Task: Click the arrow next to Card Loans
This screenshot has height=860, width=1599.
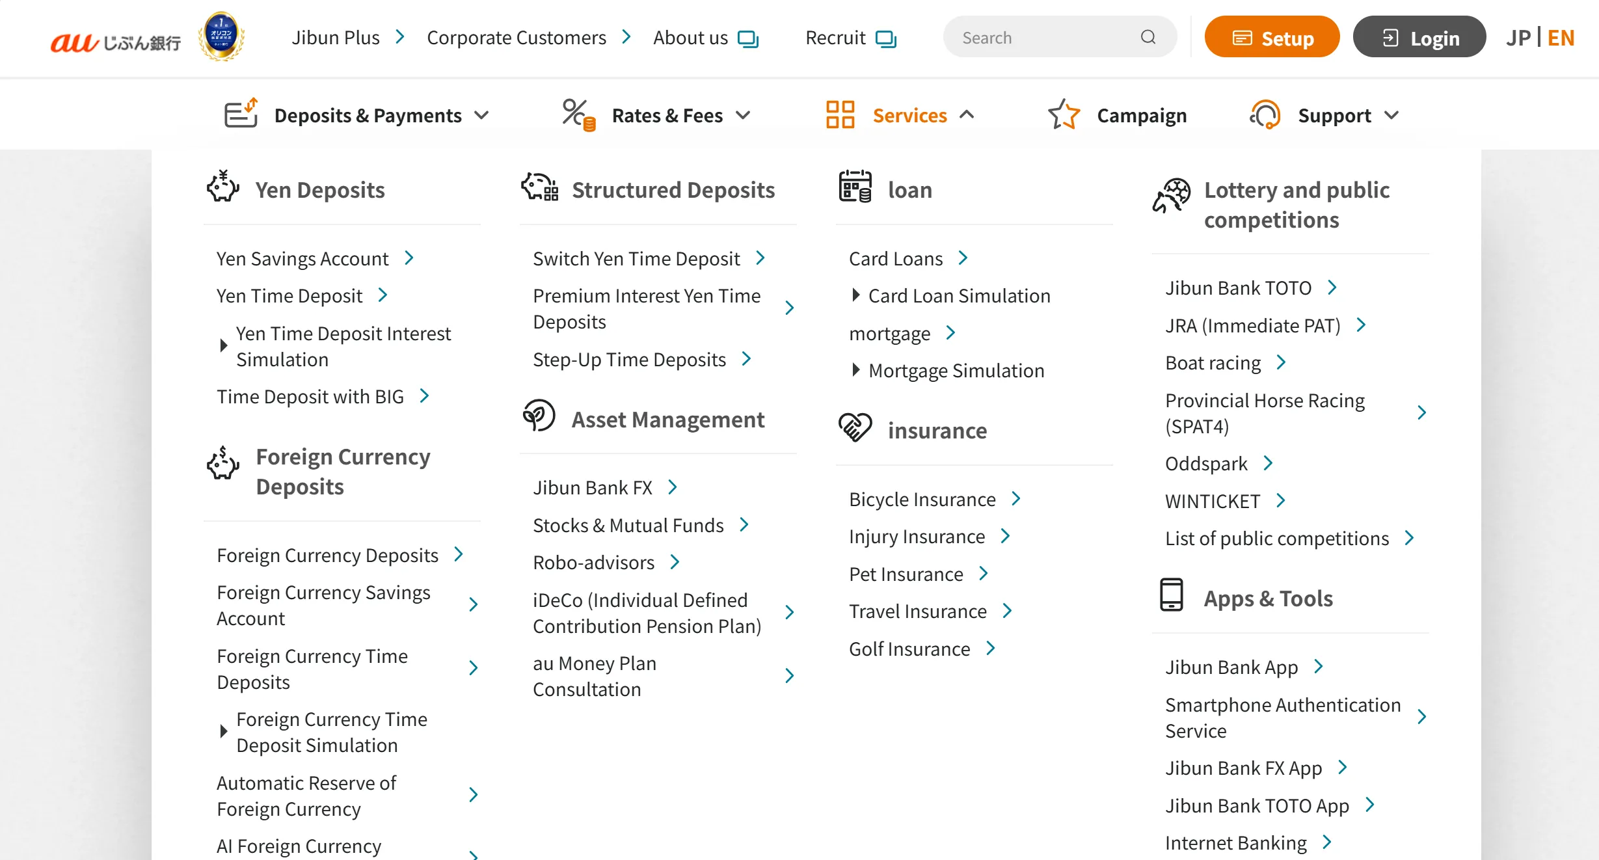Action: click(963, 258)
